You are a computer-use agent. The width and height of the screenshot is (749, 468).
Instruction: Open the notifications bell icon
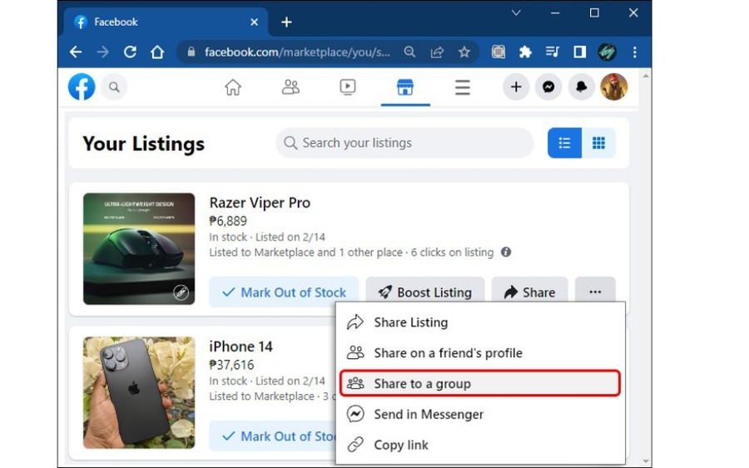point(581,87)
